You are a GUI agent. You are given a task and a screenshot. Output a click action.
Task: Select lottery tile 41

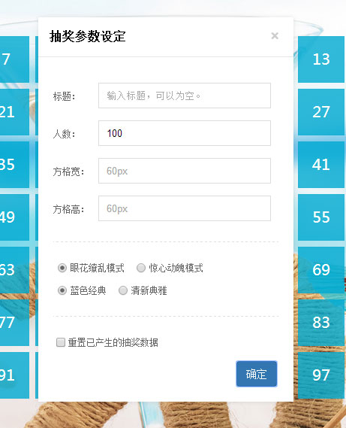point(321,165)
